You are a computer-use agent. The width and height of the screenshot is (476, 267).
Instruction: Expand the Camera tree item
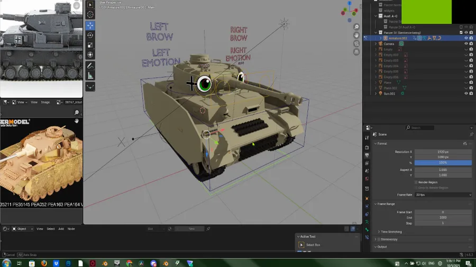click(376, 44)
